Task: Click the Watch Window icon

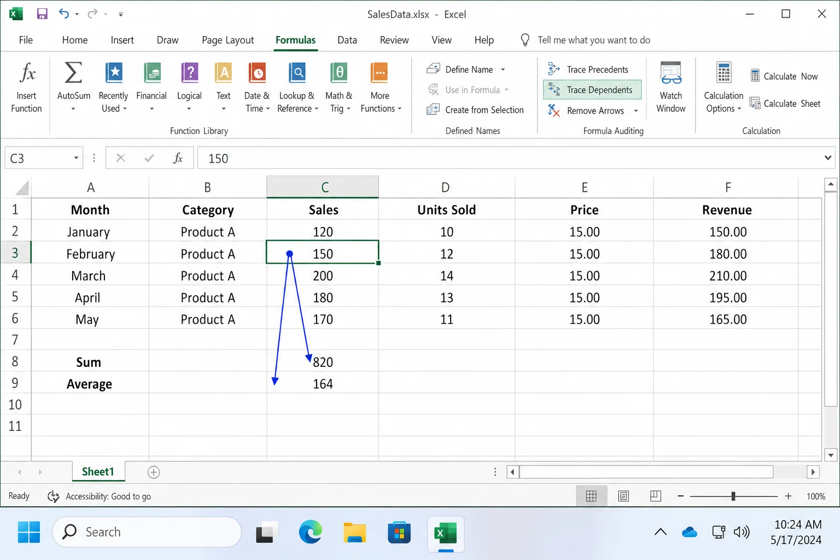Action: coord(671,73)
